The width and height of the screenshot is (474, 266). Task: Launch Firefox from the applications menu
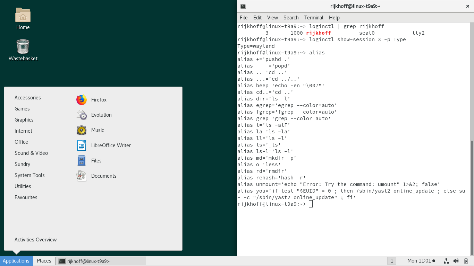coord(82,100)
